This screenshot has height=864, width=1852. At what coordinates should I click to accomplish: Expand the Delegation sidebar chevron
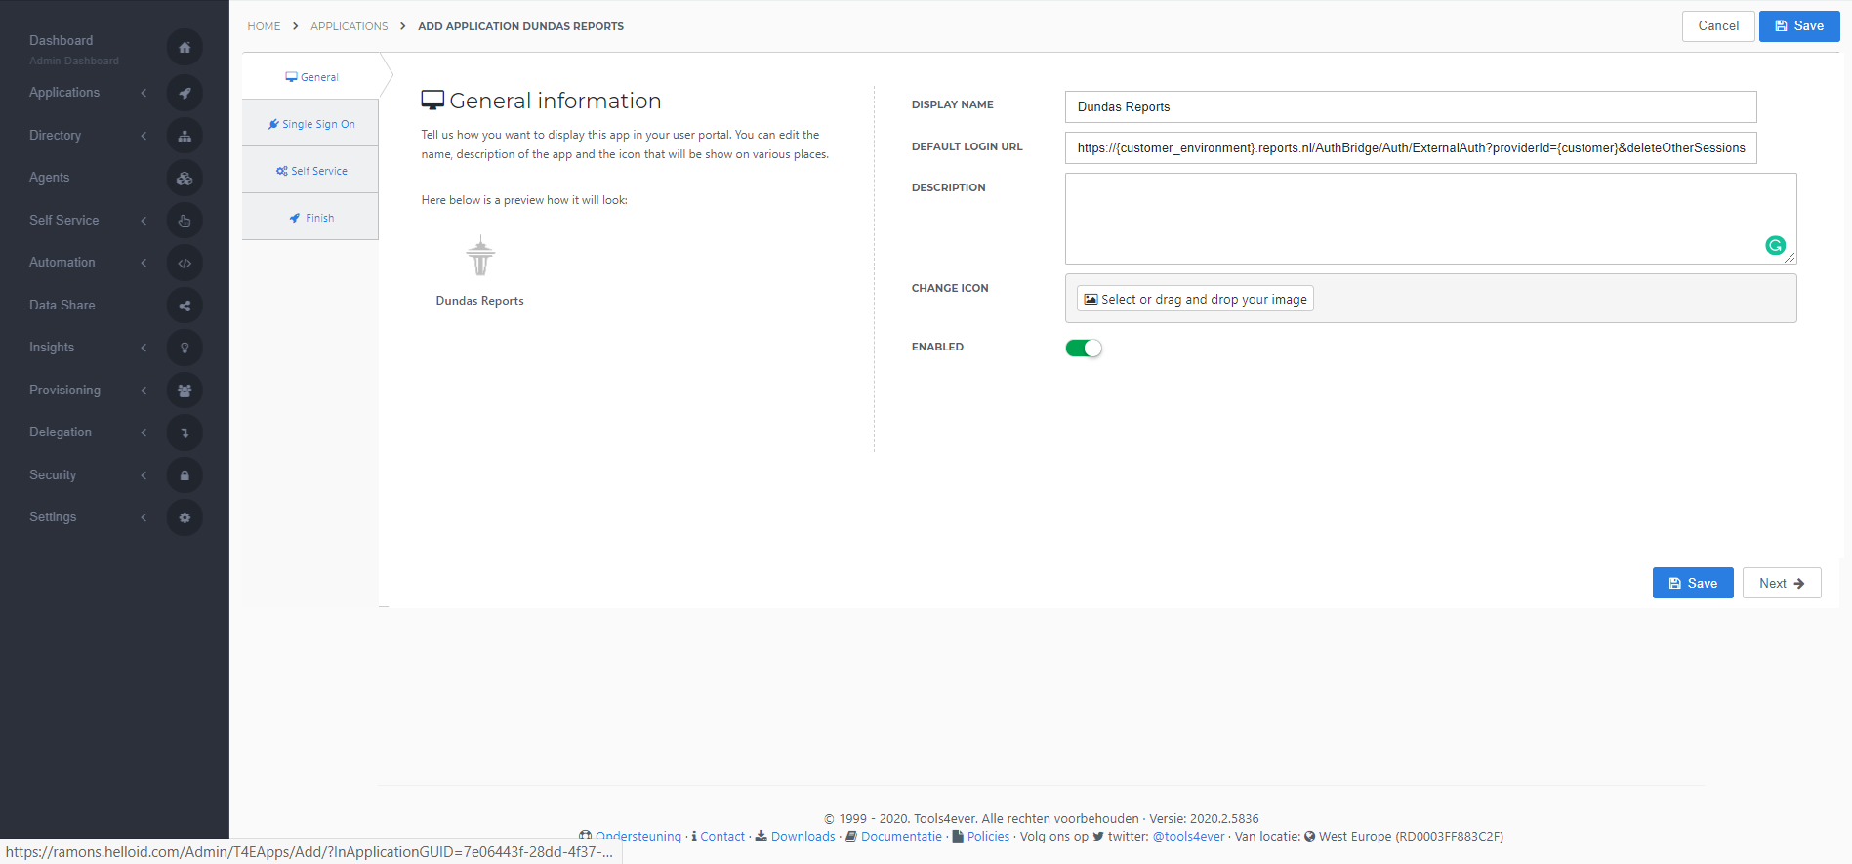[144, 432]
